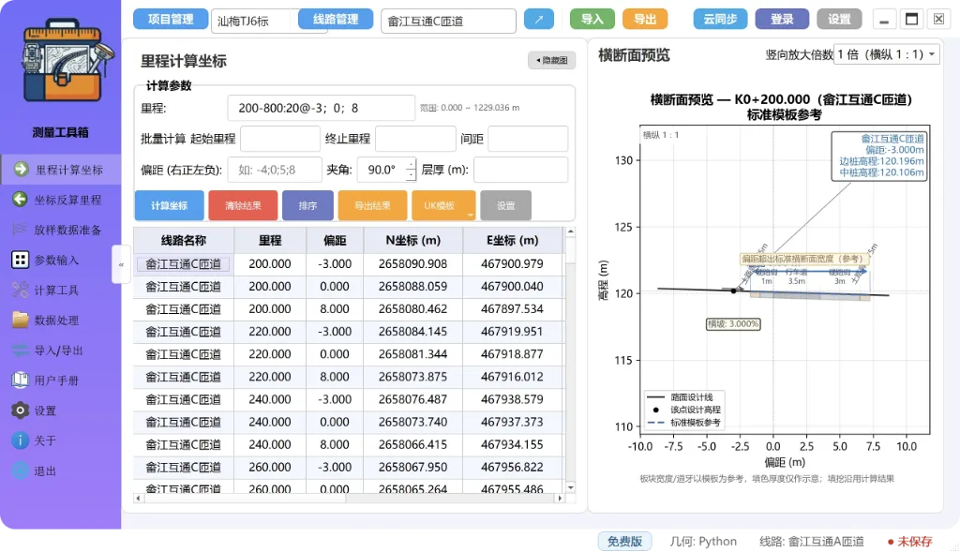Increase the 夹角 value with the up arrow
The image size is (960, 552).
pos(411,163)
